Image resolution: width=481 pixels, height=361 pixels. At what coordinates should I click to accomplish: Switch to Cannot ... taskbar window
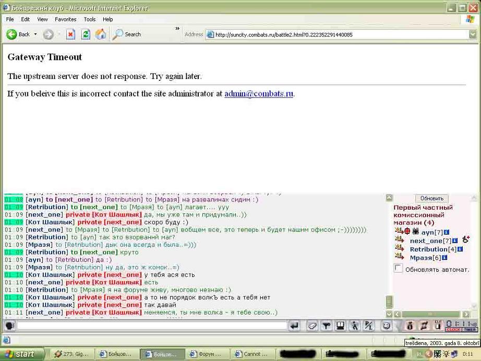coord(252,354)
